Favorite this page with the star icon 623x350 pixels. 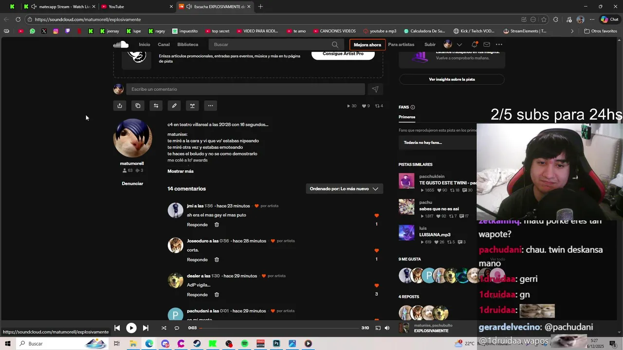tap(544, 19)
